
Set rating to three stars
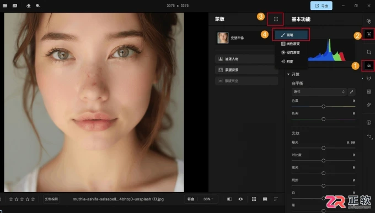pyautogui.click(x=22, y=199)
